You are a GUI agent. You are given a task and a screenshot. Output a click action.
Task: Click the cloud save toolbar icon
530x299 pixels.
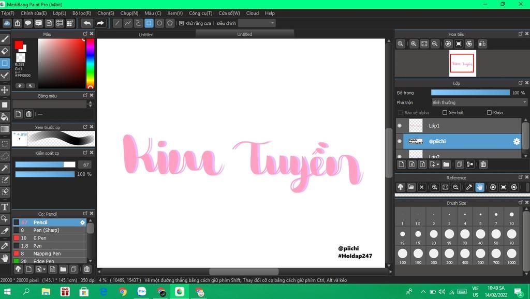pos(7,23)
